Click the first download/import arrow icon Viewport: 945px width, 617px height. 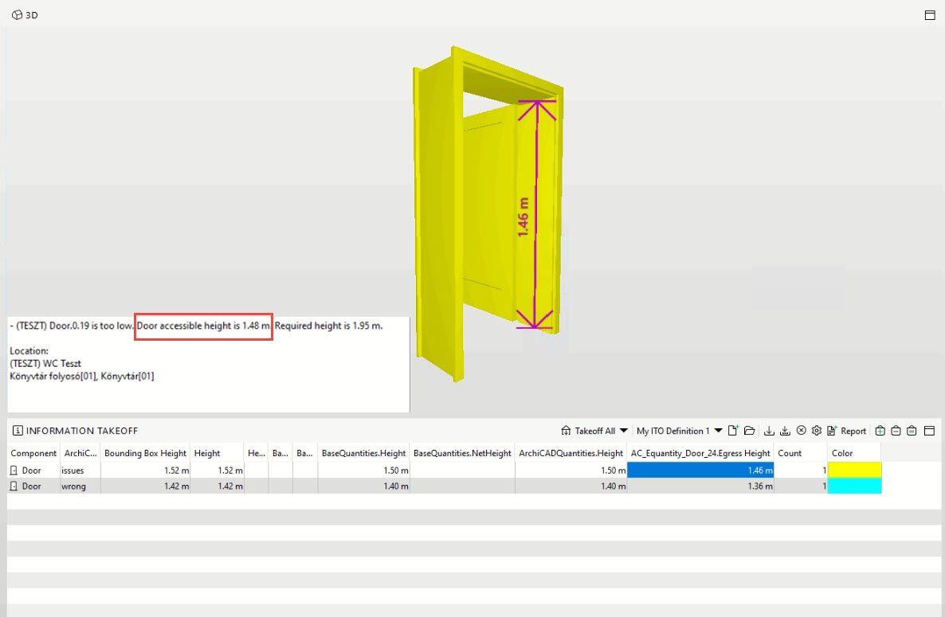(x=768, y=431)
